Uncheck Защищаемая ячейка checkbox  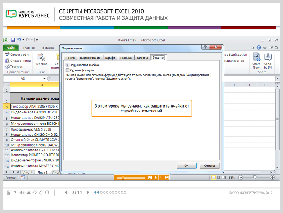(67, 65)
